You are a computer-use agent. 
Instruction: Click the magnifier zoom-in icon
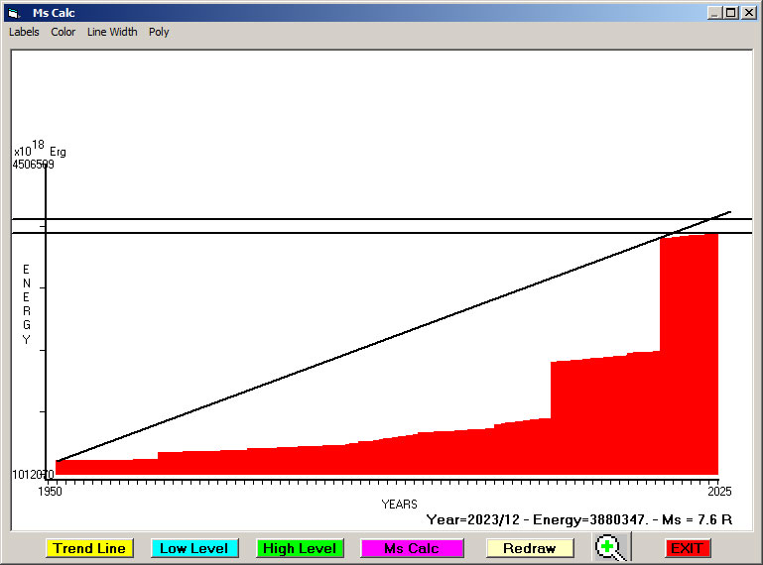click(x=613, y=548)
